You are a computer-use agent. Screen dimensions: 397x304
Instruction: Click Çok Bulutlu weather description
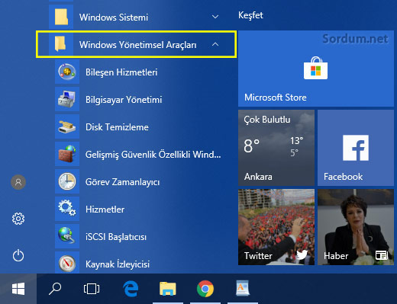pyautogui.click(x=267, y=120)
